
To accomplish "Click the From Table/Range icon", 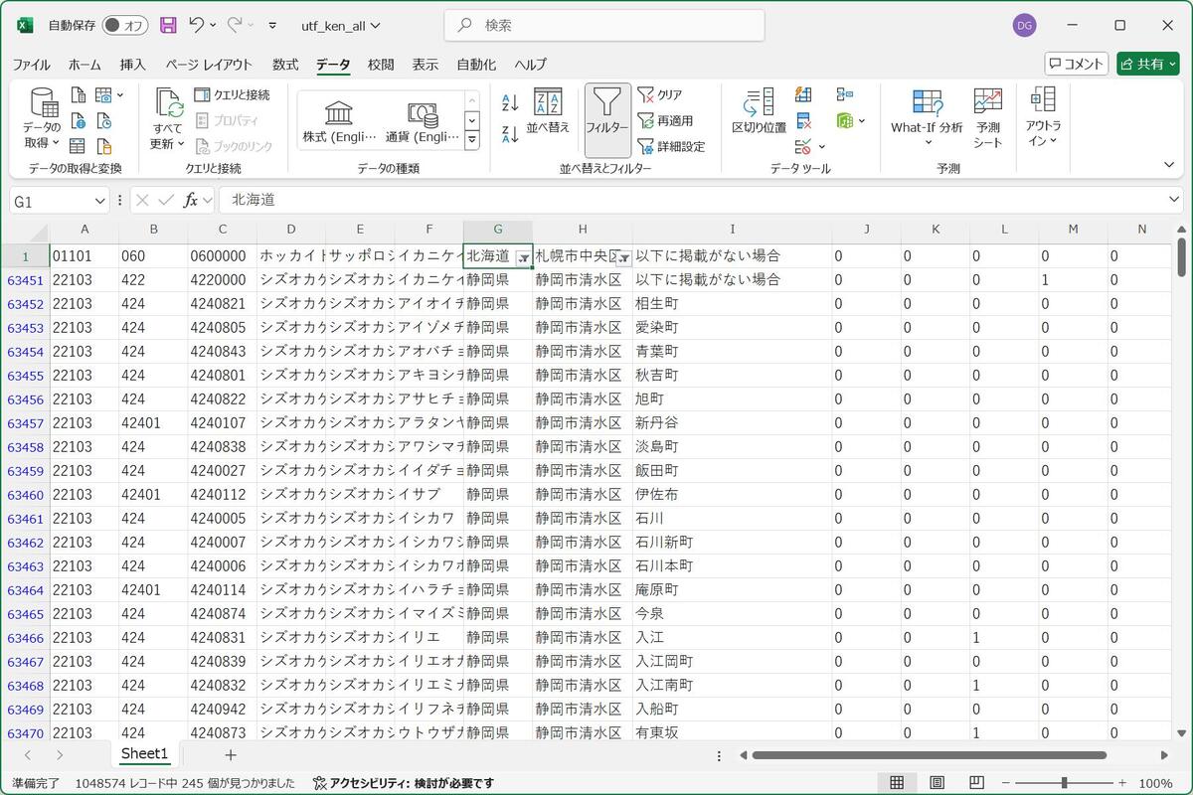I will pos(77,147).
